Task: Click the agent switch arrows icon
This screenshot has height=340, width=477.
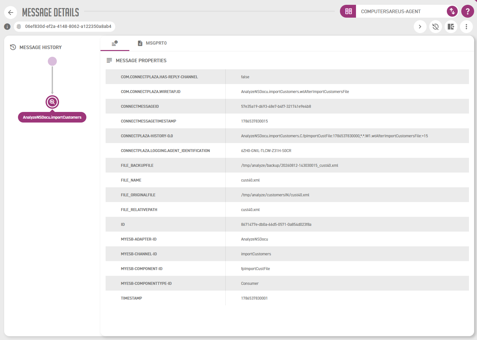Action: click(452, 11)
